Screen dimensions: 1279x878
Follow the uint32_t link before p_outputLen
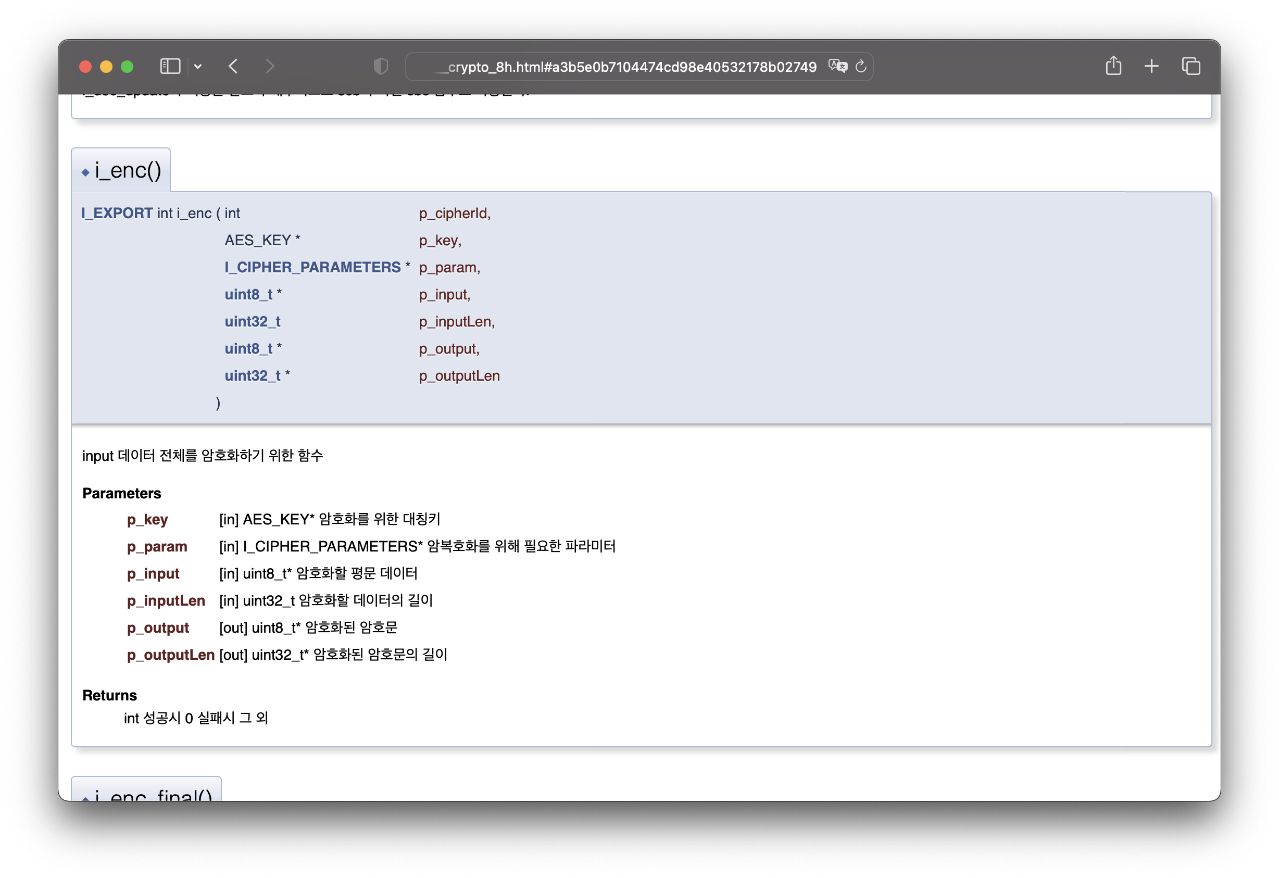pyautogui.click(x=252, y=375)
